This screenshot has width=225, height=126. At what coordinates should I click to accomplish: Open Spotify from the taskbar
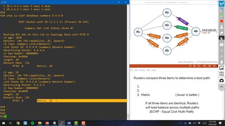33,123
